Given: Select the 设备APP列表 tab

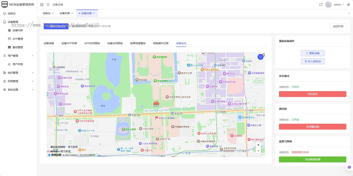Looking at the screenshot, I should pyautogui.click(x=69, y=43).
